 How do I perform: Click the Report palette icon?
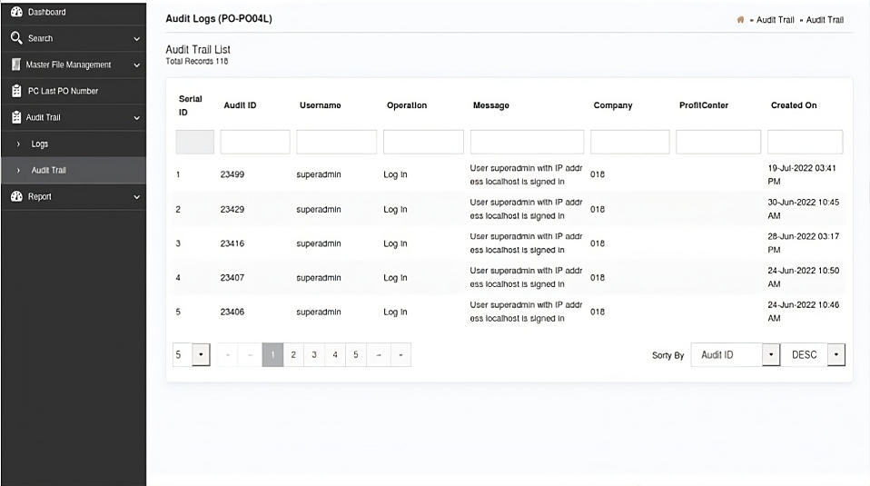coord(15,196)
